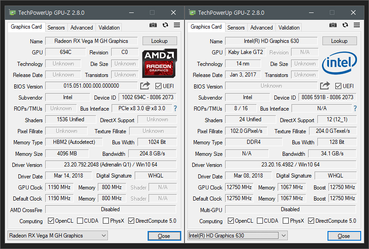Click Intel Device ID '8086 591B - 8086 2073'

coord(327,97)
